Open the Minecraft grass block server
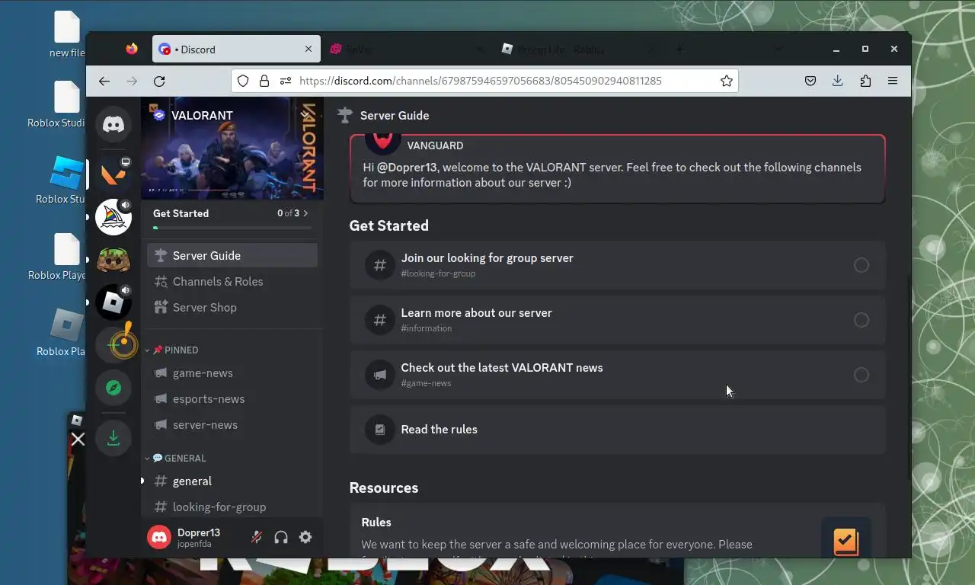This screenshot has height=585, width=975. coord(113,260)
